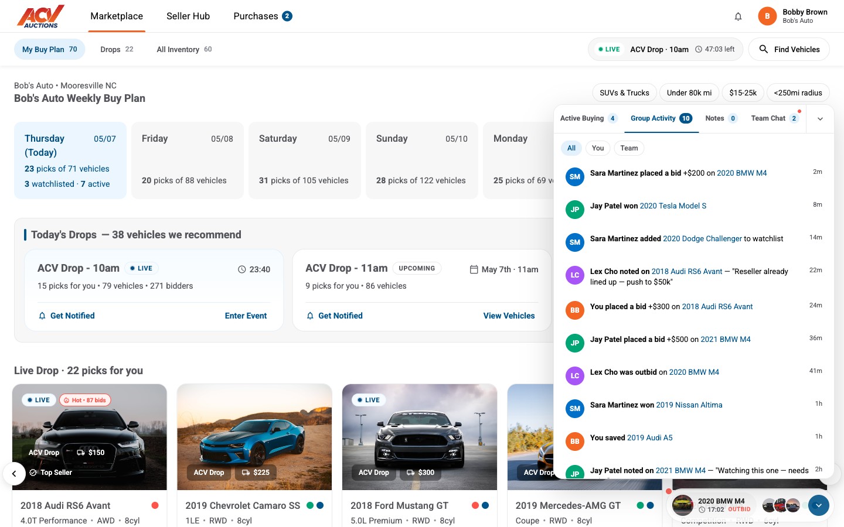Click the $225 transport fee on Camaro

pos(256,473)
